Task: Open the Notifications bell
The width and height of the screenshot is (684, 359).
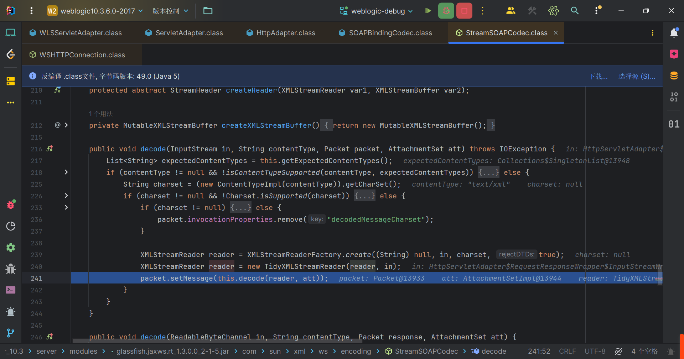Action: coord(674,33)
